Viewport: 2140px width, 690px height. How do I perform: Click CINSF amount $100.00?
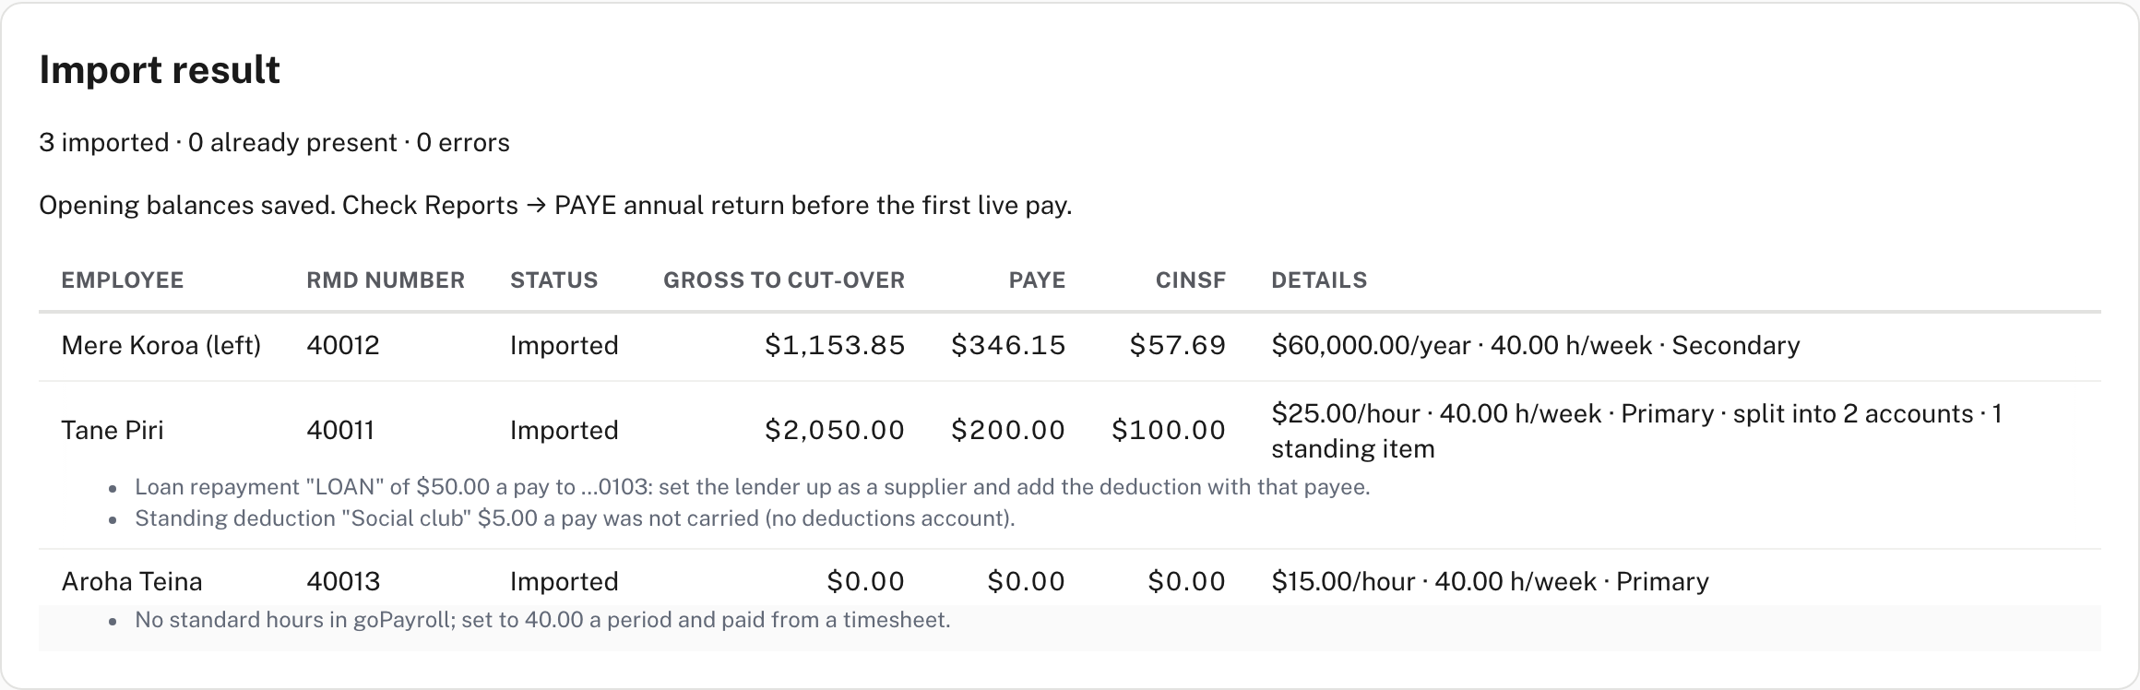pyautogui.click(x=1169, y=431)
